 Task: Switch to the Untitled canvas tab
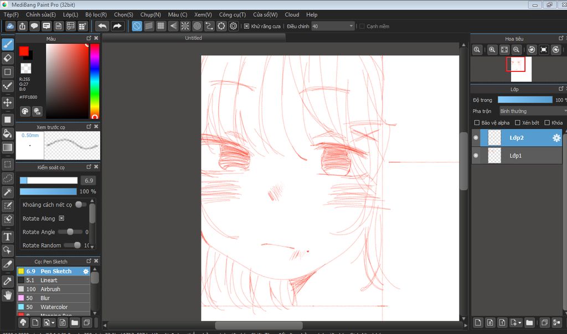coord(193,38)
